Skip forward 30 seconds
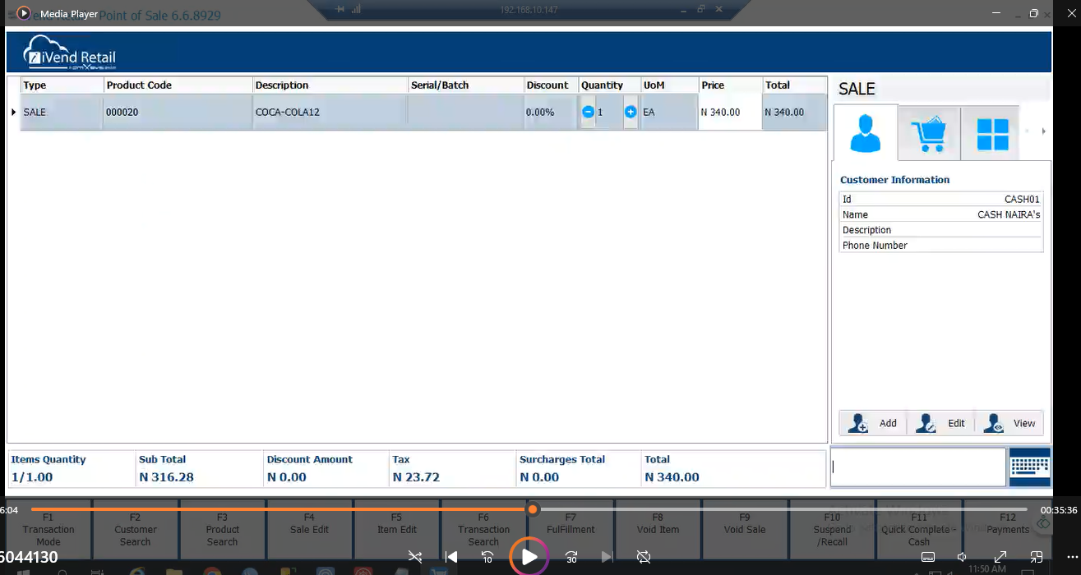The image size is (1081, 575). pyautogui.click(x=571, y=557)
